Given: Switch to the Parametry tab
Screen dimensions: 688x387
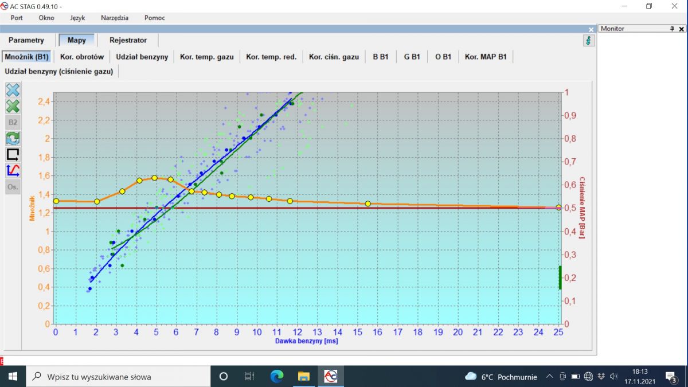Looking at the screenshot, I should pyautogui.click(x=26, y=40).
